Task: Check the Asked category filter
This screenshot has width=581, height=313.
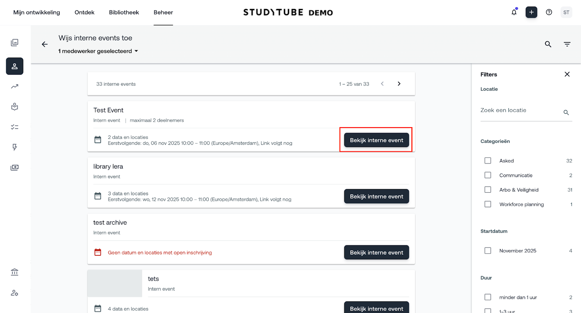Action: click(488, 160)
